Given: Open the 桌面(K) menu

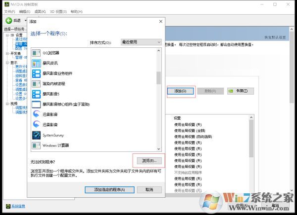Looking at the screenshot, I should click(x=40, y=11).
